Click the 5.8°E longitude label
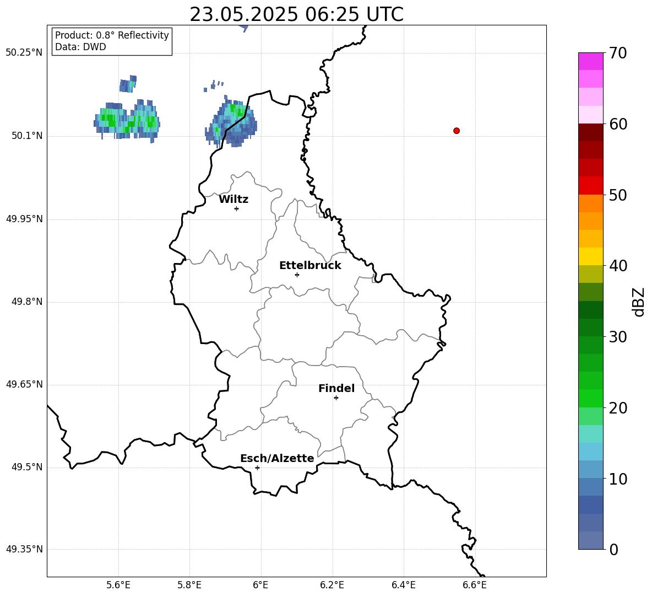 point(189,585)
